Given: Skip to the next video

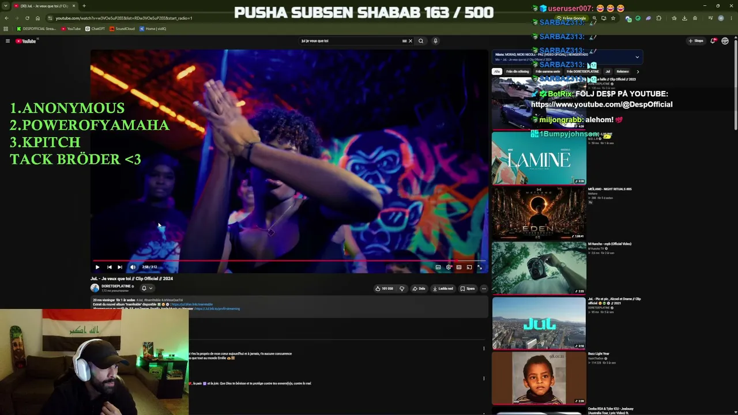Looking at the screenshot, I should pyautogui.click(x=119, y=267).
